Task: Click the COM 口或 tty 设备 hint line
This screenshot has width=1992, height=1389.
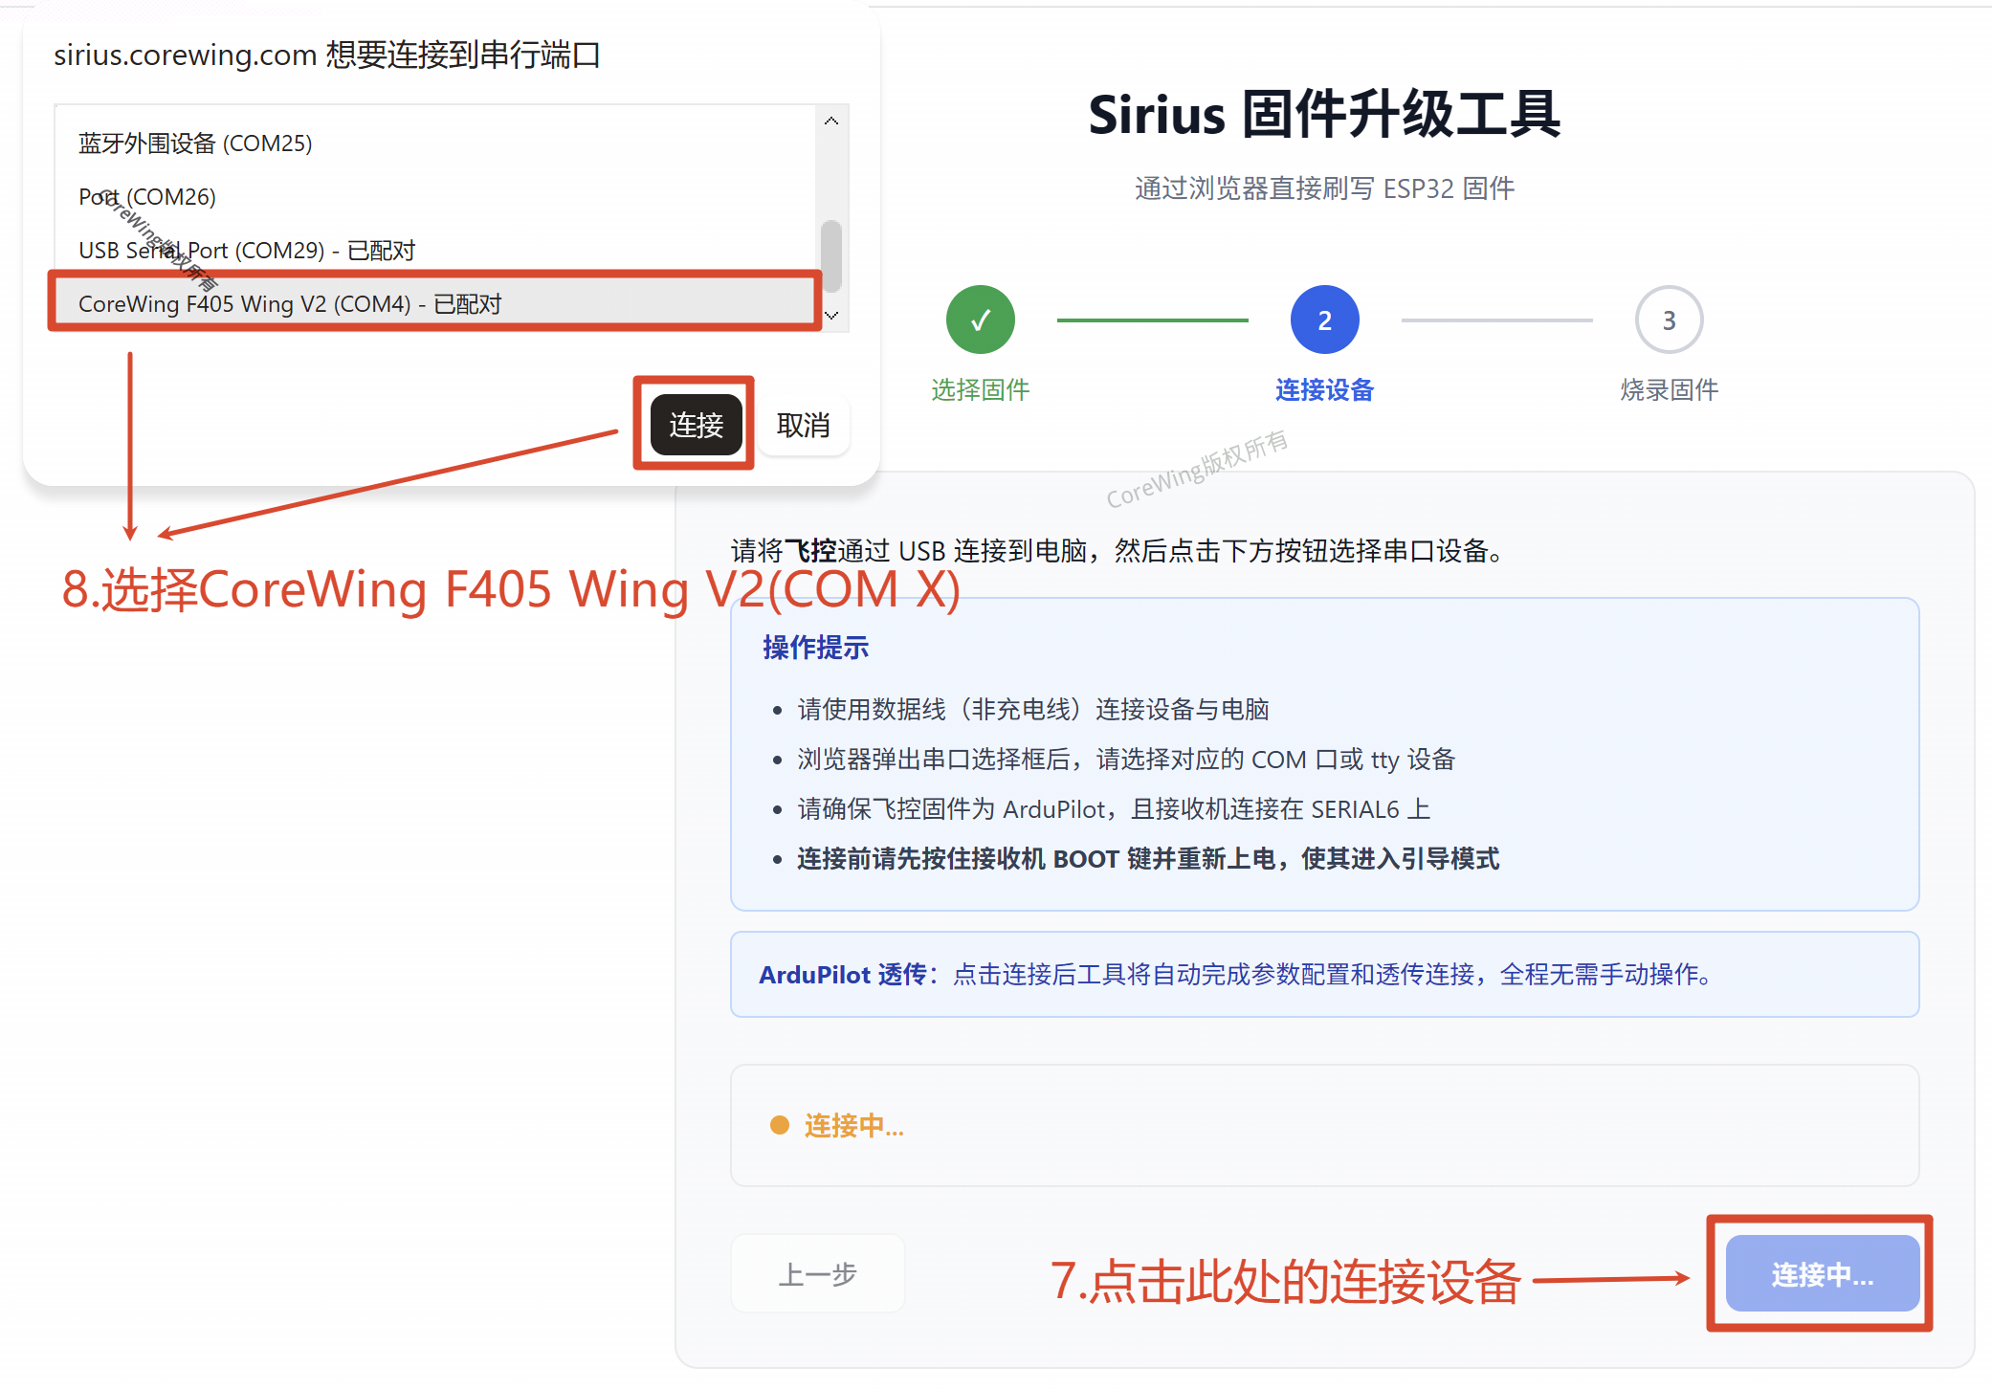Action: (1126, 760)
